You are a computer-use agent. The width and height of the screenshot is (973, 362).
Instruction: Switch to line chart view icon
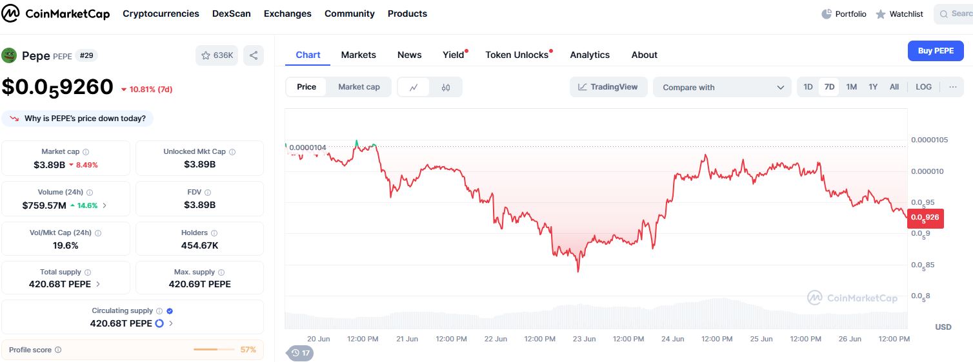[x=414, y=87]
